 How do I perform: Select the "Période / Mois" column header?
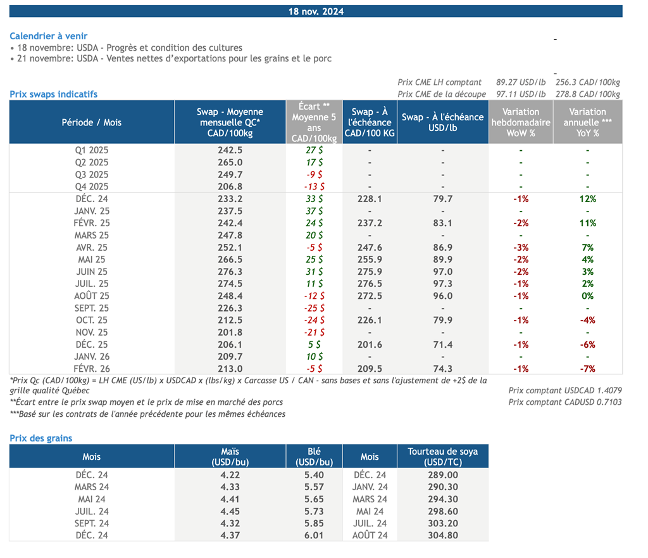92,122
